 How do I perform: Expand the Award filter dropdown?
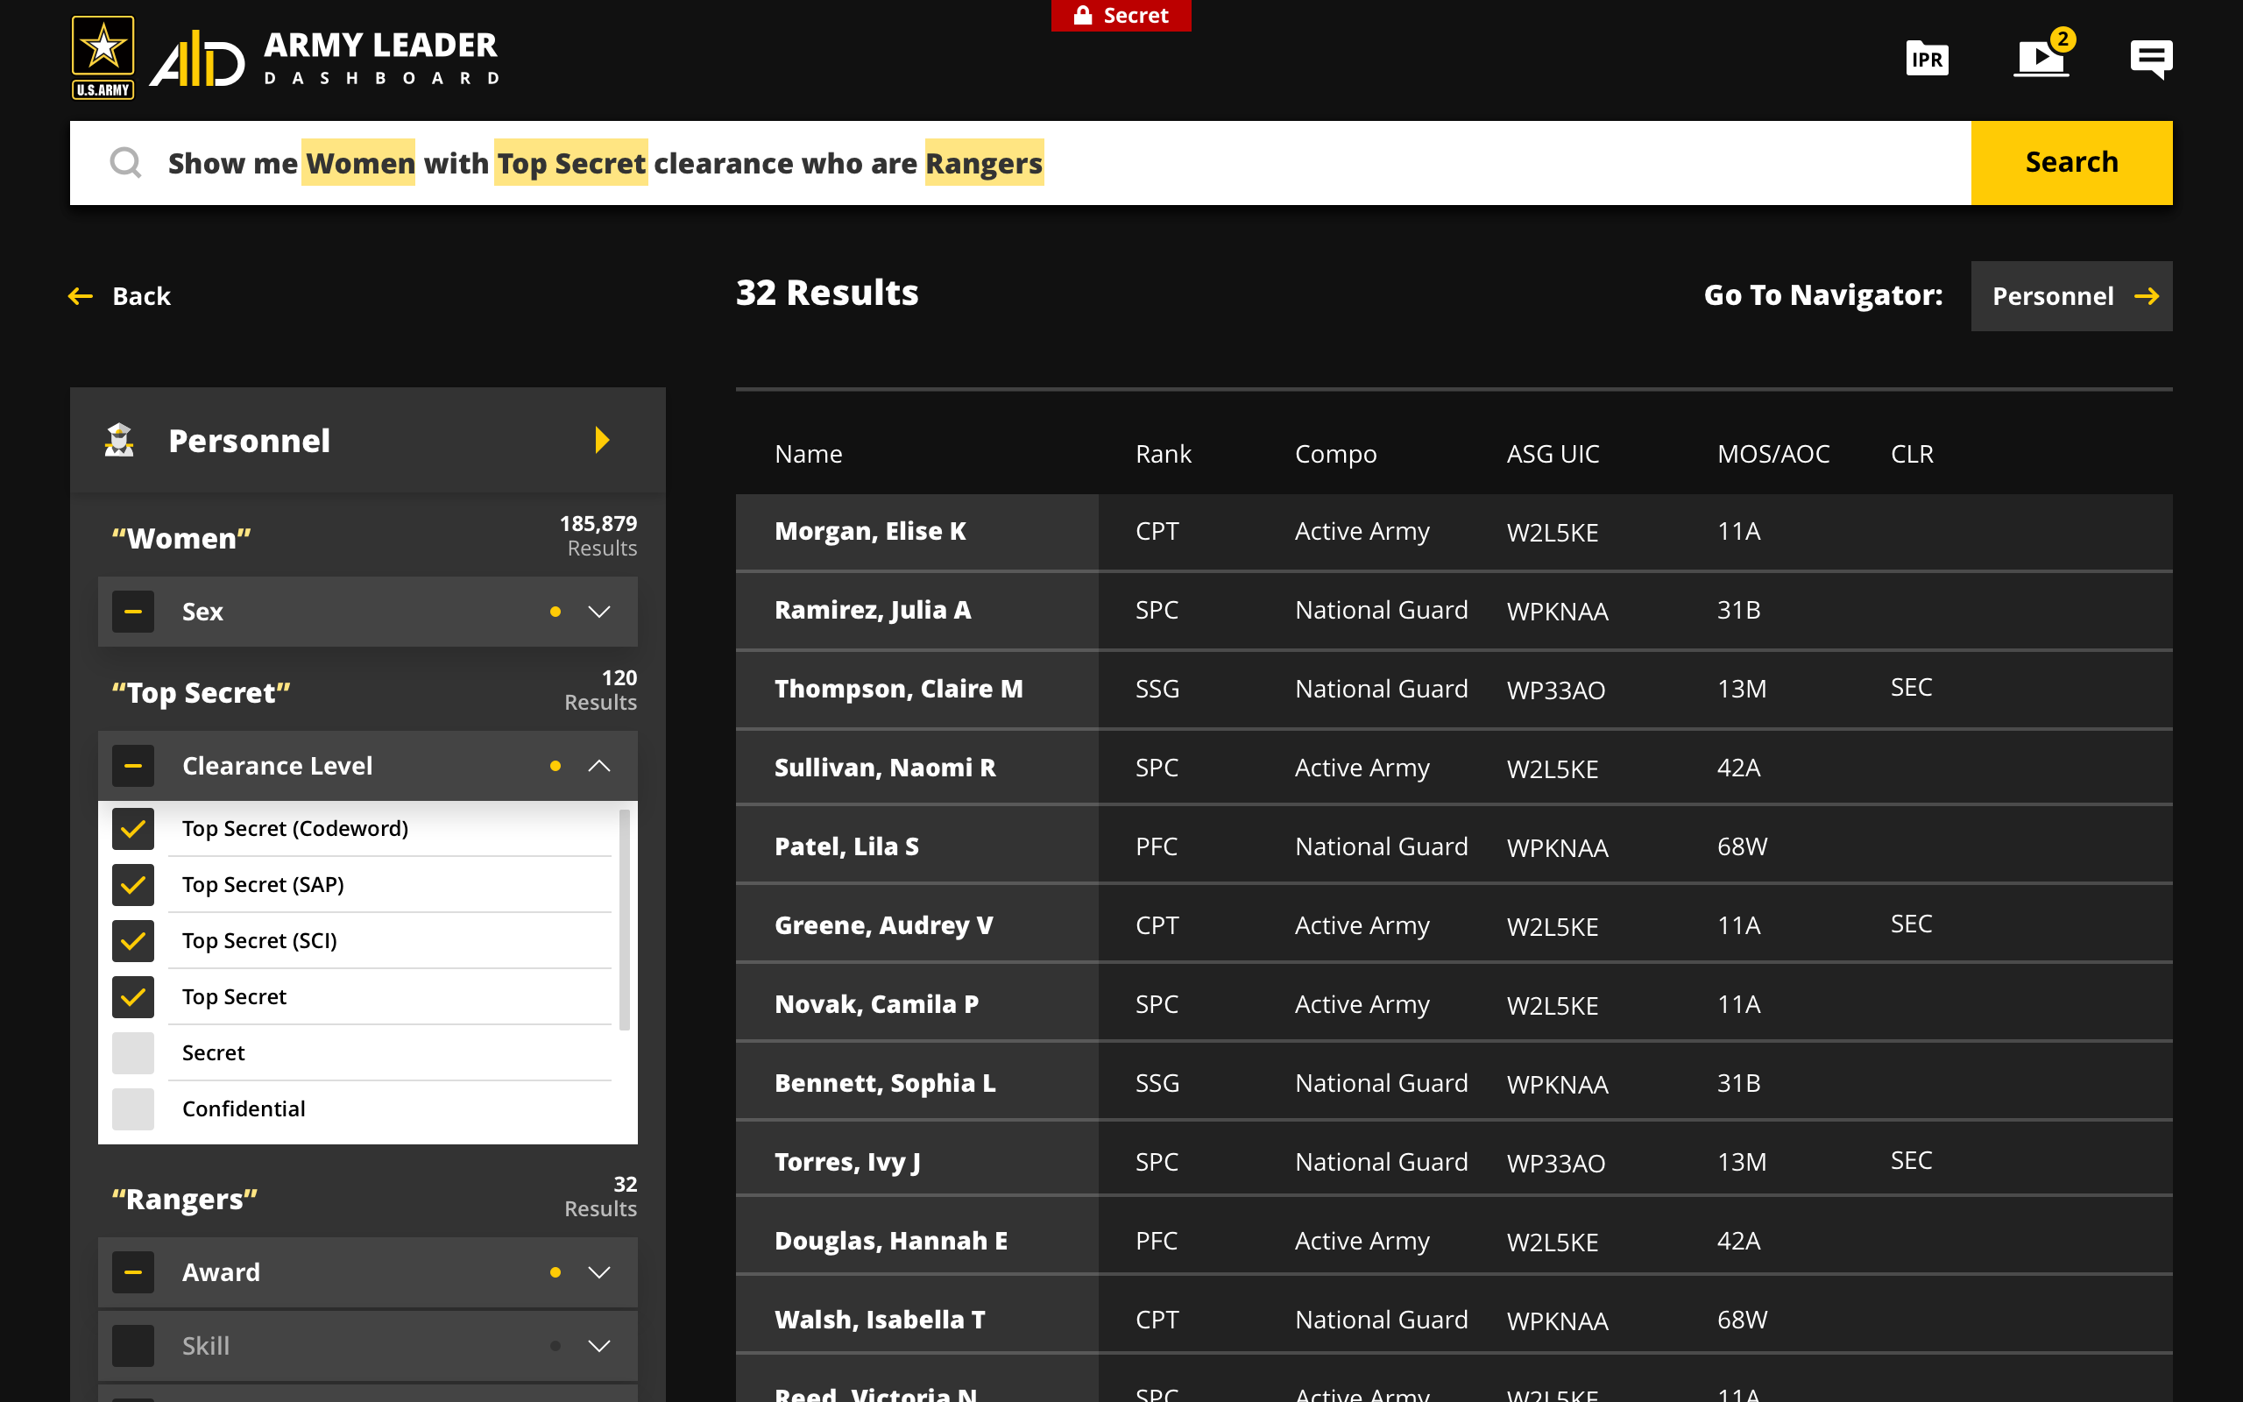click(599, 1272)
